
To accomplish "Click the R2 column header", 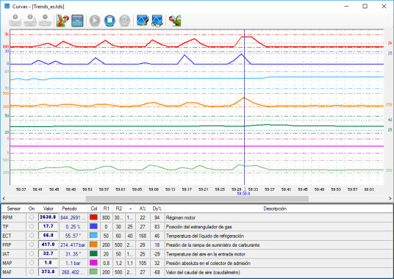I will click(118, 209).
